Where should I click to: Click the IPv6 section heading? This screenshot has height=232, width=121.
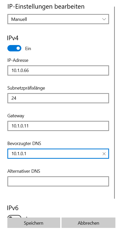coord(13,208)
